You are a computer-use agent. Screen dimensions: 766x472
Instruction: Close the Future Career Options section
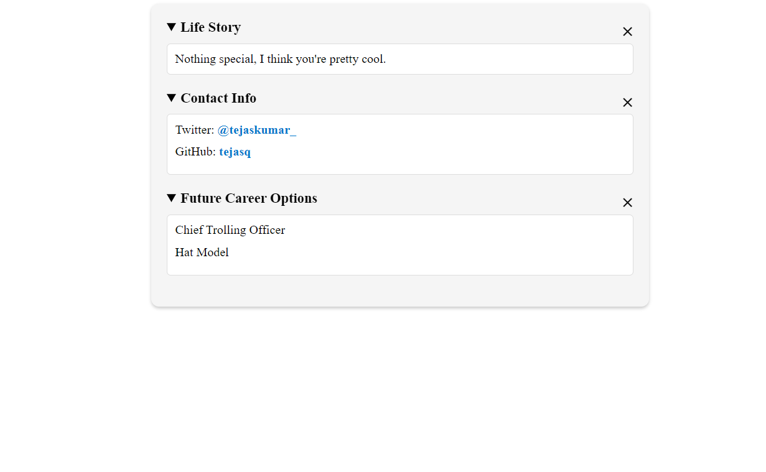(627, 203)
